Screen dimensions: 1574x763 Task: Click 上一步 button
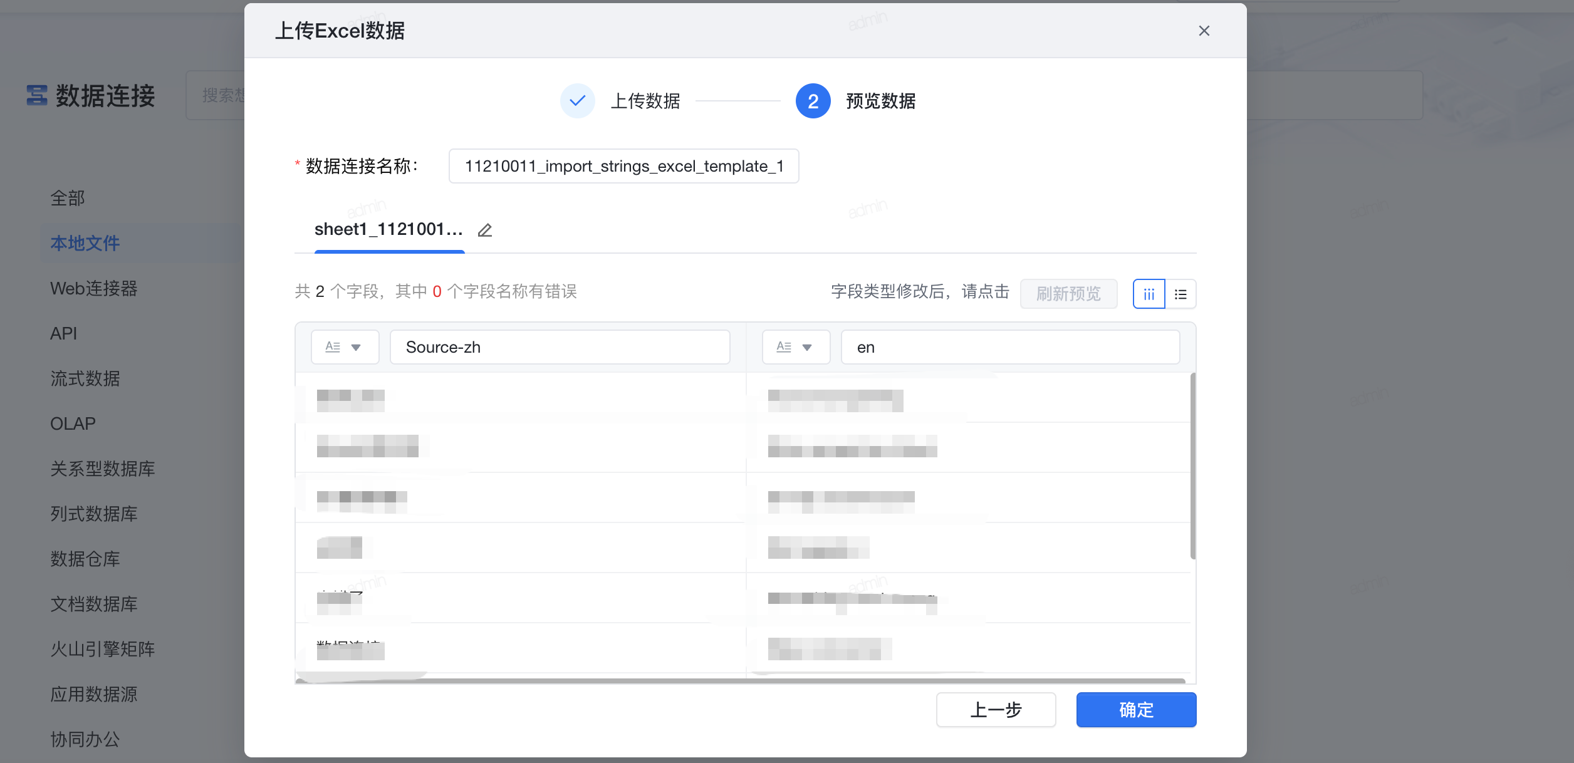pos(996,710)
